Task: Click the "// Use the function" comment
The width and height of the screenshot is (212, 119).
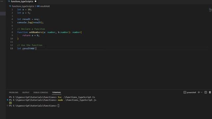Action: pos(30,45)
